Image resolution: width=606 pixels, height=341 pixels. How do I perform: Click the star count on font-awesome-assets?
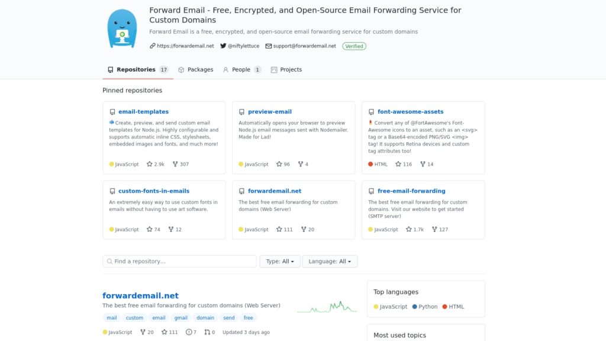pos(403,164)
